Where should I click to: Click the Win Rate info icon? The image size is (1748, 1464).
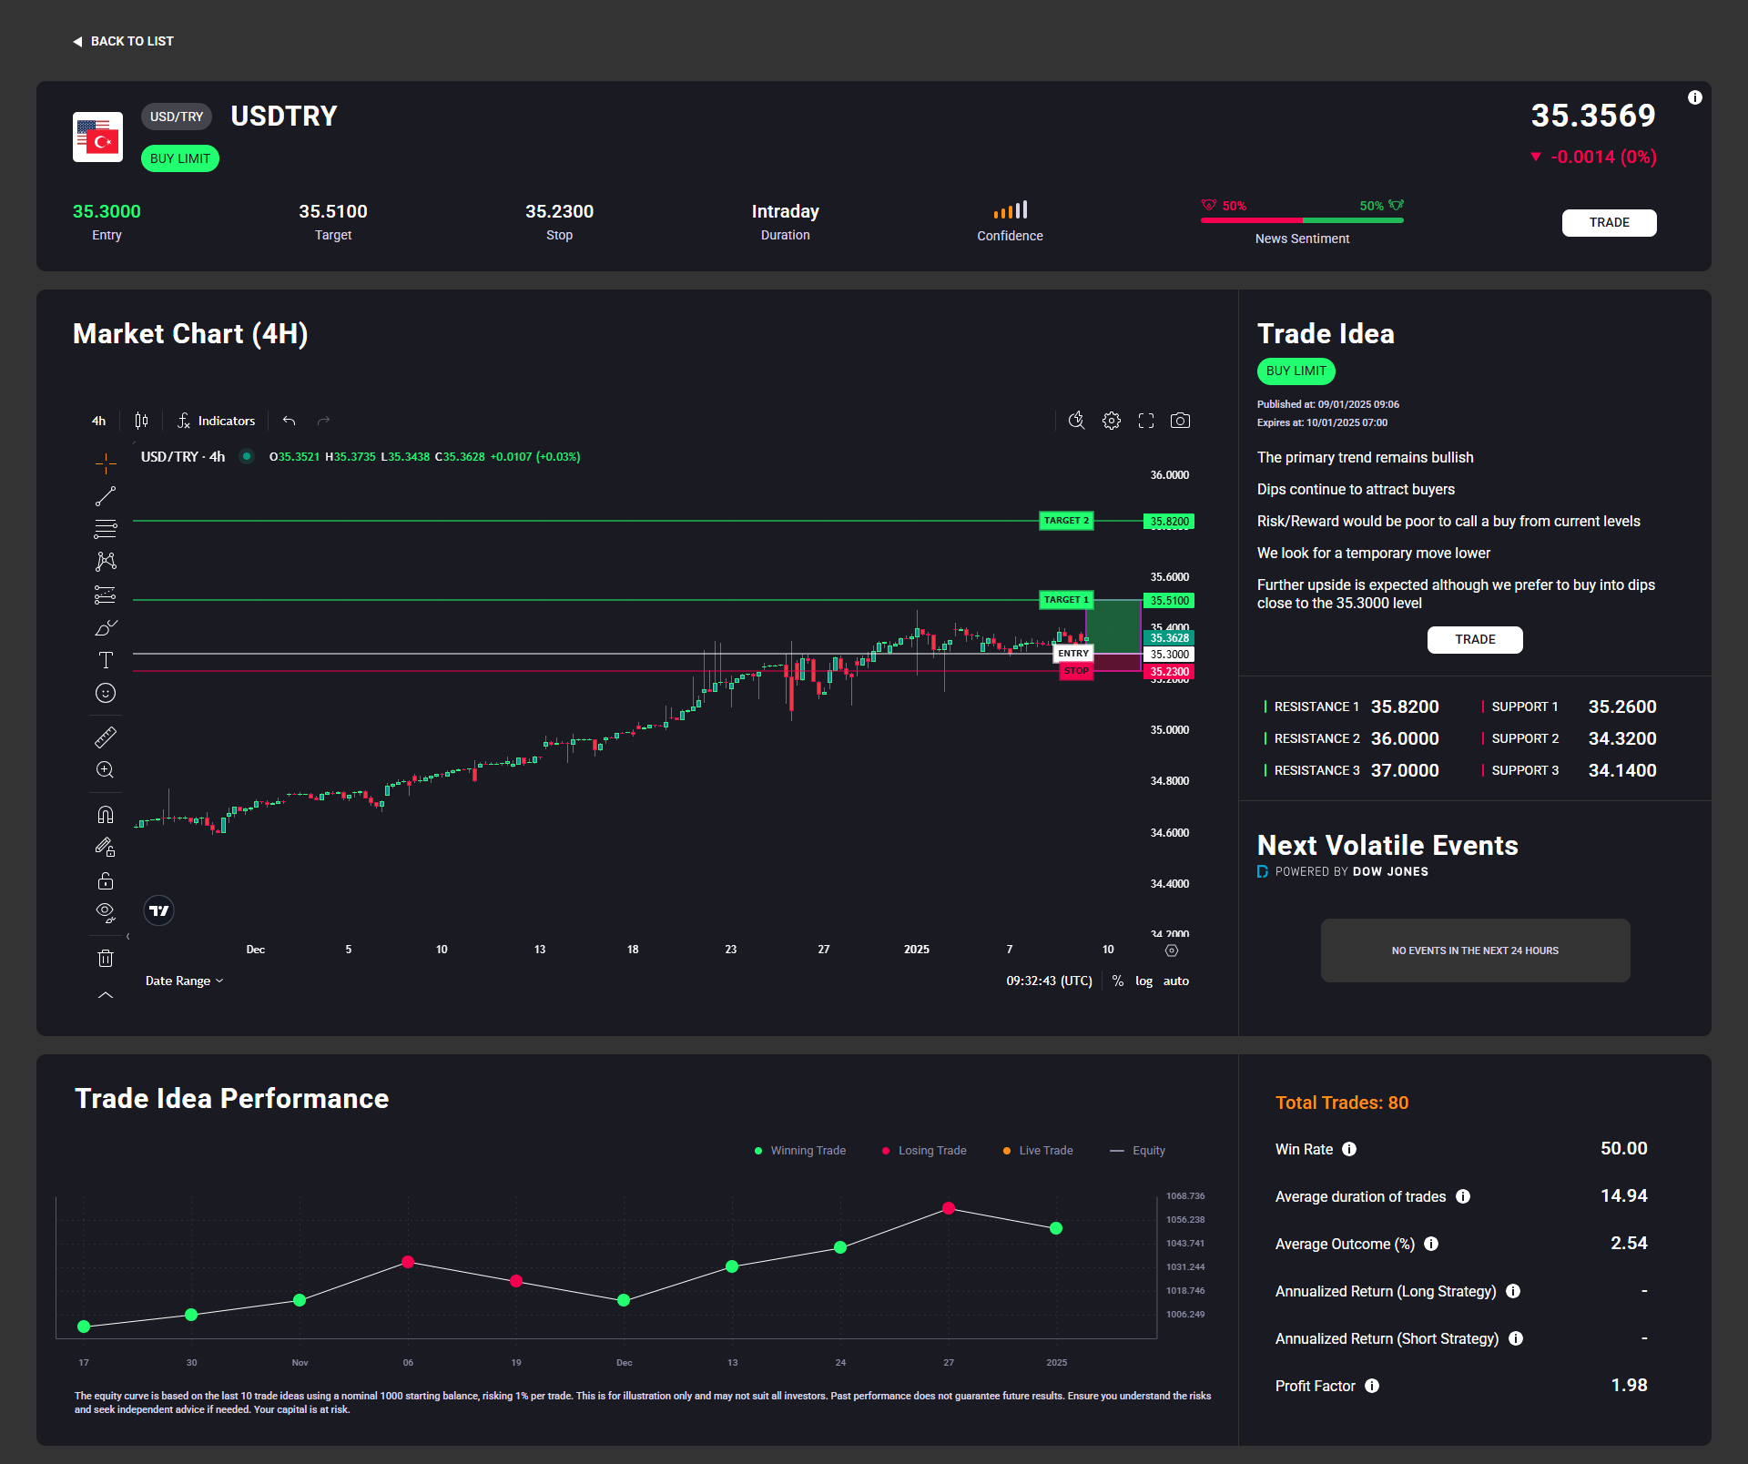(x=1349, y=1149)
